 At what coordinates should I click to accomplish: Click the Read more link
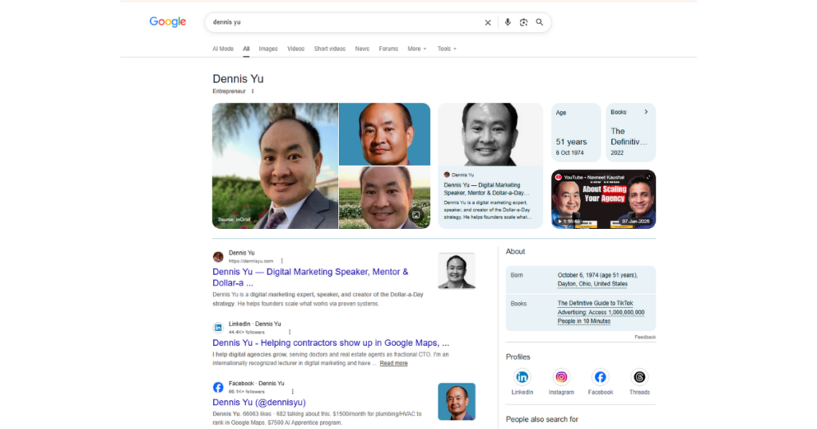coord(393,364)
